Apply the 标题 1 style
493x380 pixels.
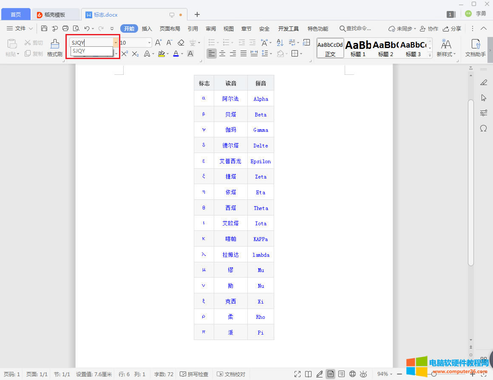[358, 48]
